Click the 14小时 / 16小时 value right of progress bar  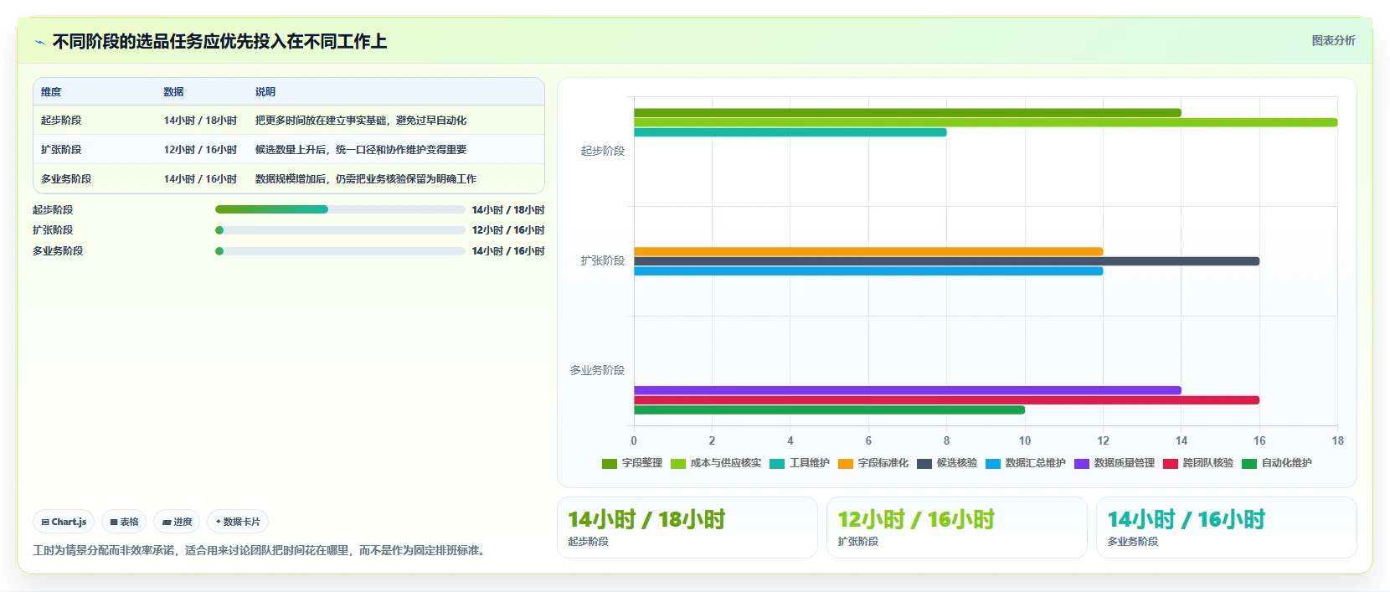[x=508, y=251]
